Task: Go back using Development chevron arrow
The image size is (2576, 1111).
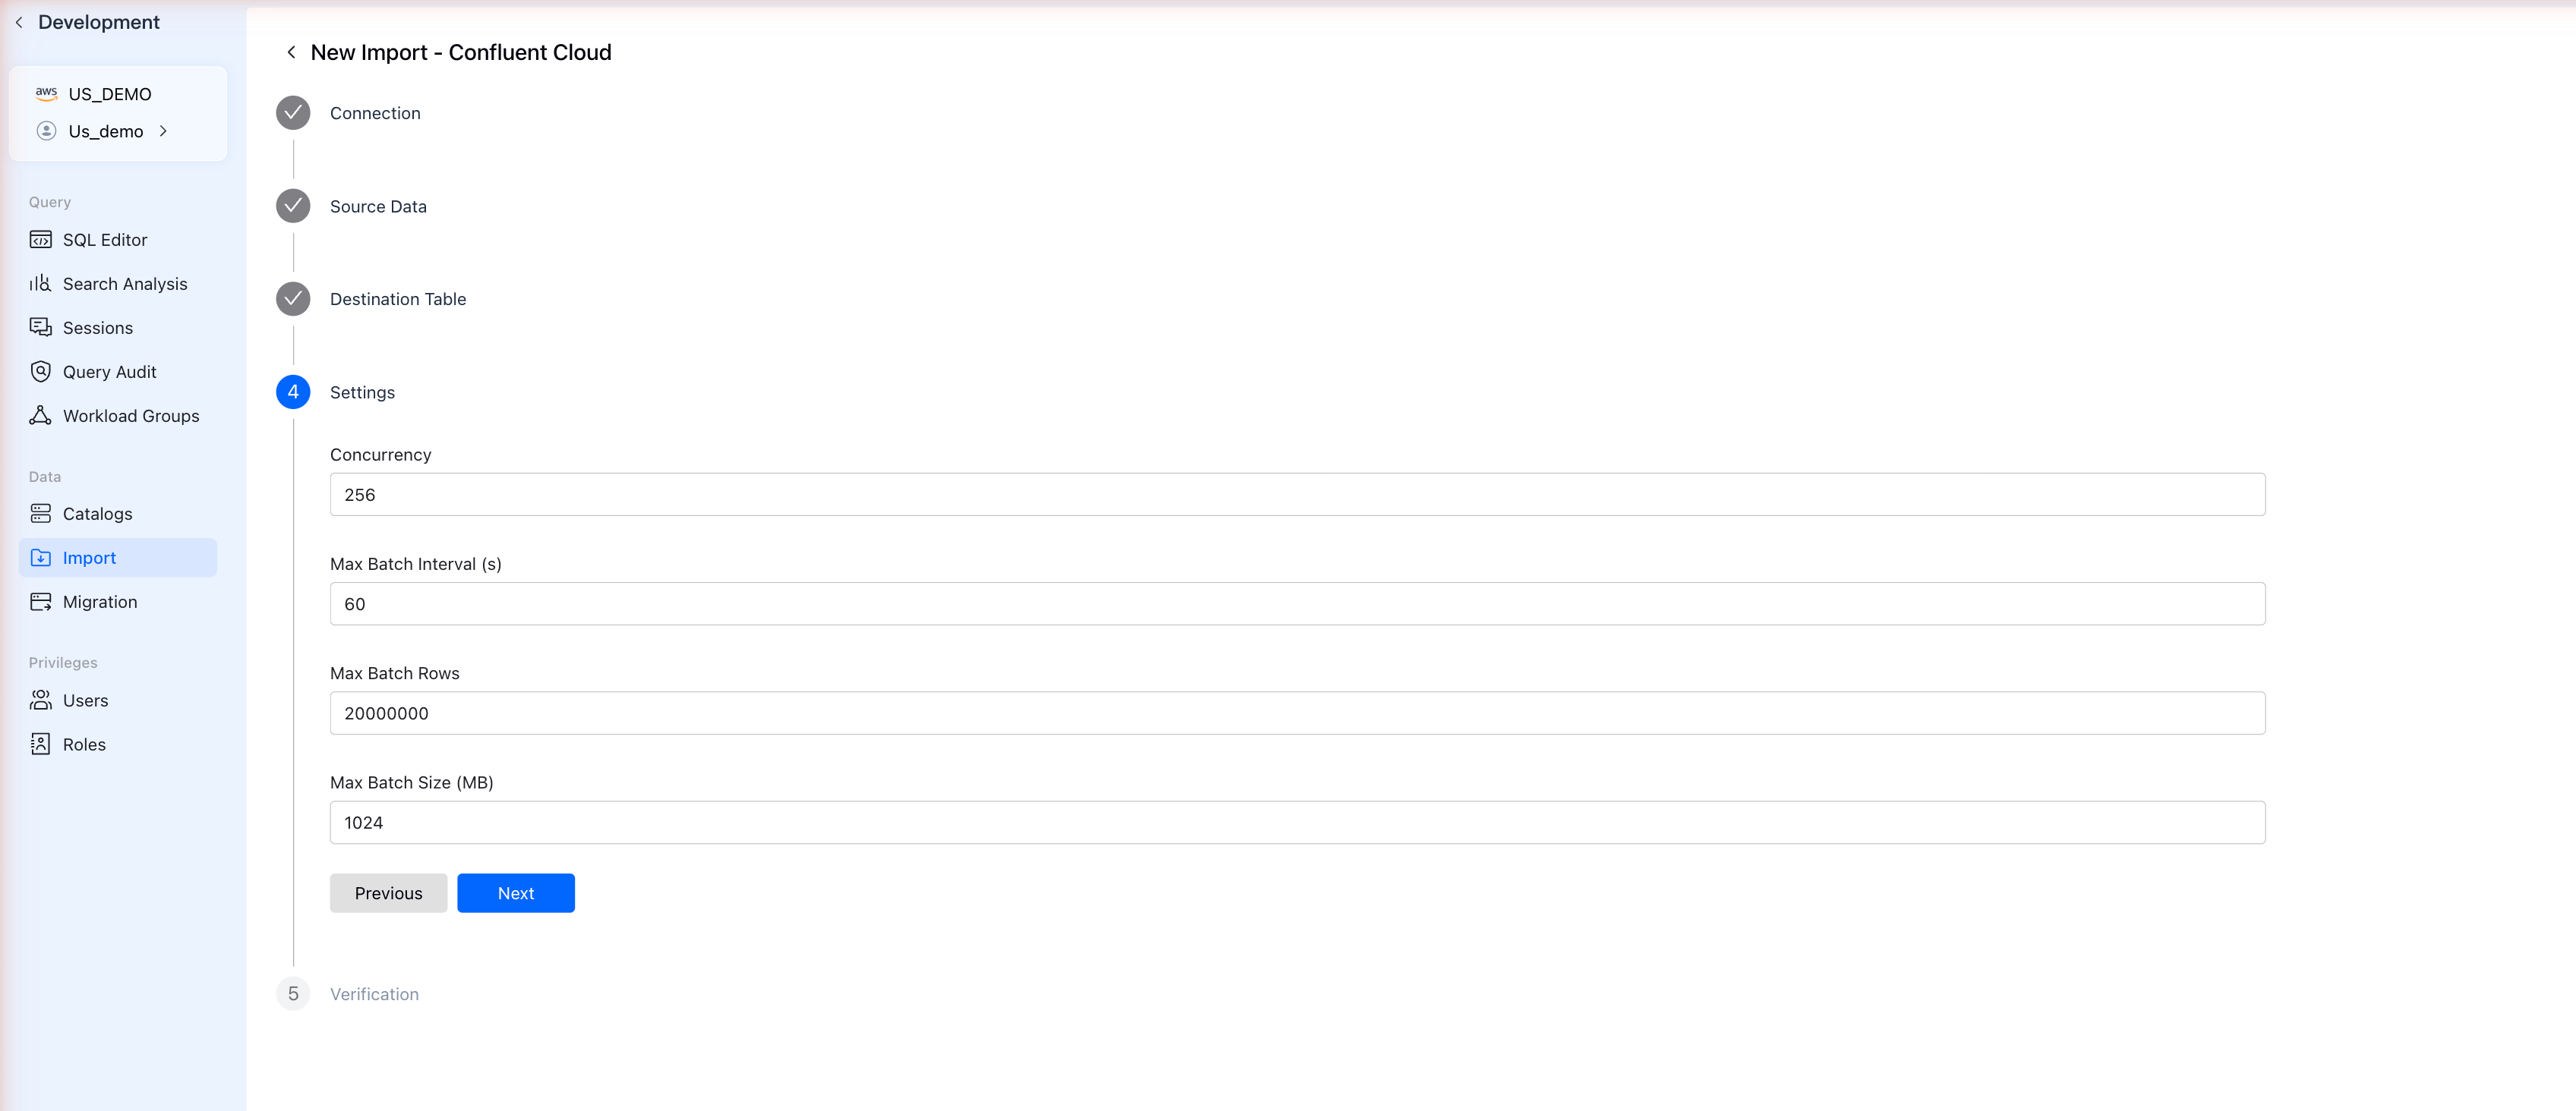Action: [x=19, y=22]
